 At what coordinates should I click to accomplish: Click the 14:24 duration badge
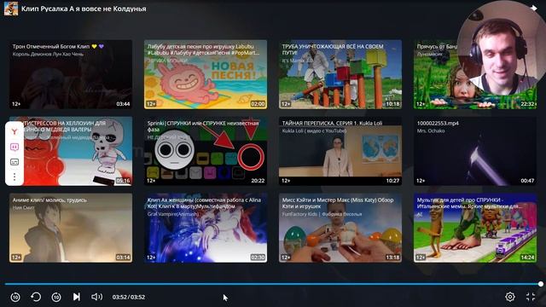point(527,258)
